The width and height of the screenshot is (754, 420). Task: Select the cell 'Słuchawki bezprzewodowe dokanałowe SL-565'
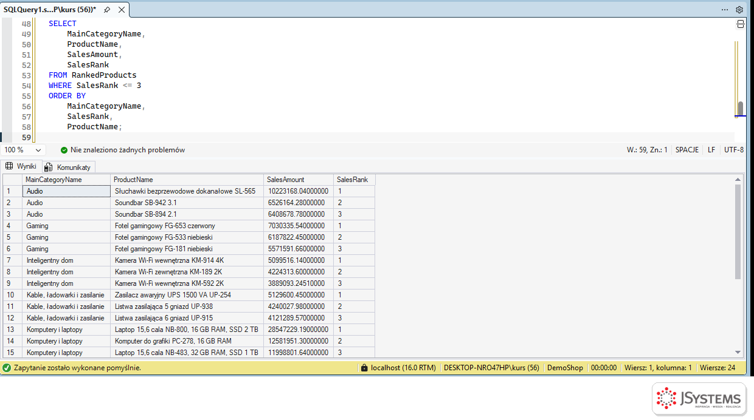click(187, 191)
